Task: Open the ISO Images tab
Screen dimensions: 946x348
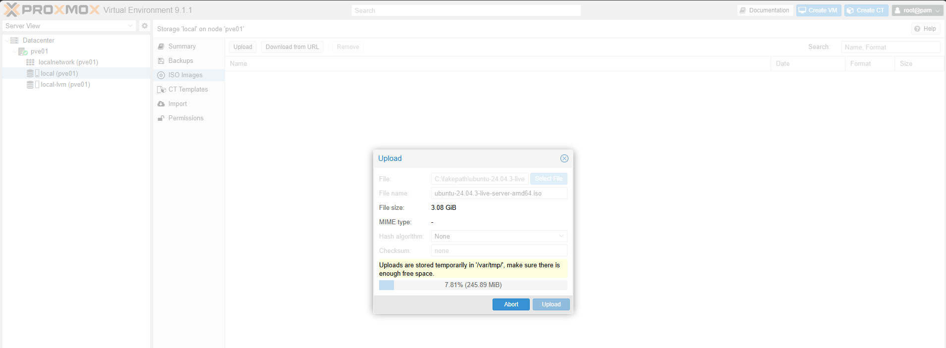Action: click(189, 75)
